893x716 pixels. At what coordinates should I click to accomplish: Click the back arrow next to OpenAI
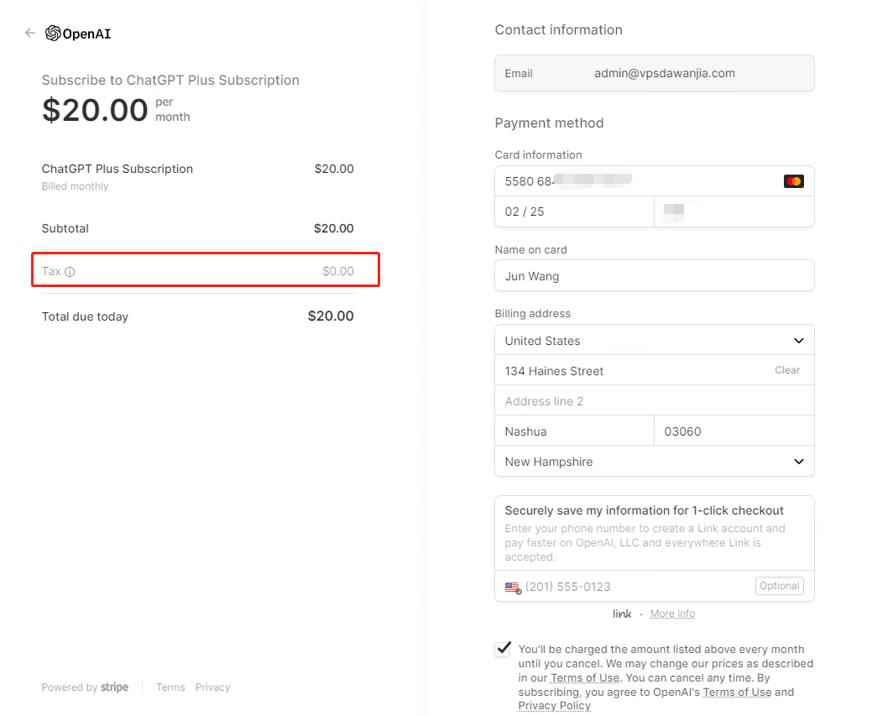(x=30, y=33)
